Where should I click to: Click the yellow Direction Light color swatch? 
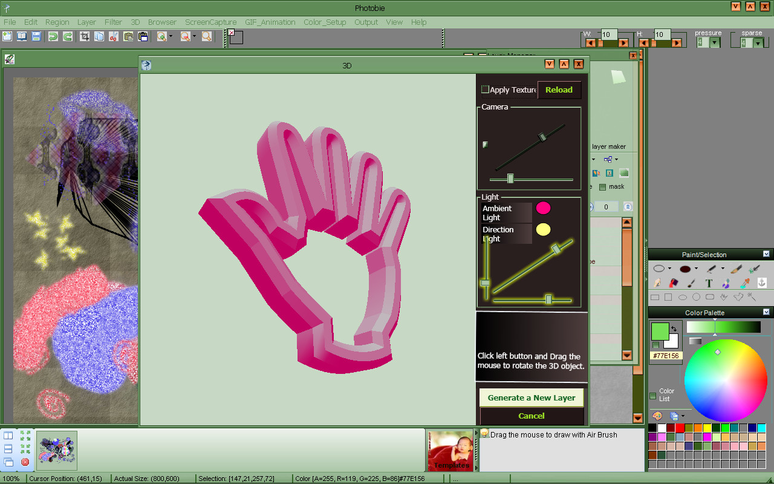click(544, 229)
